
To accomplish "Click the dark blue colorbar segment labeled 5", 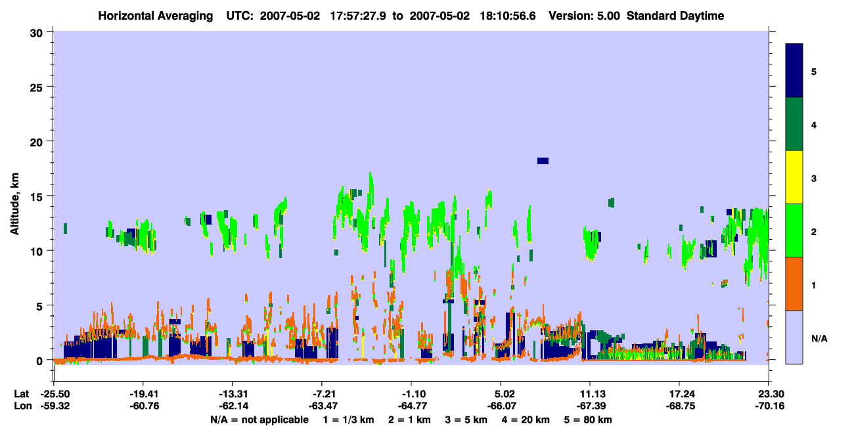I will click(794, 71).
